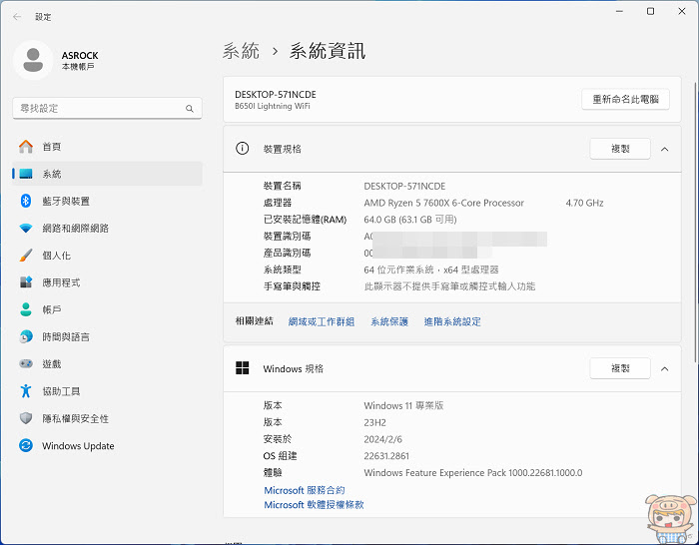Open 應用程式 settings page
Screen dimensions: 699x545
[107, 282]
